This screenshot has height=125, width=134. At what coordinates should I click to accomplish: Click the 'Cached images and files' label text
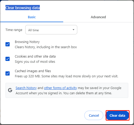click(33, 71)
